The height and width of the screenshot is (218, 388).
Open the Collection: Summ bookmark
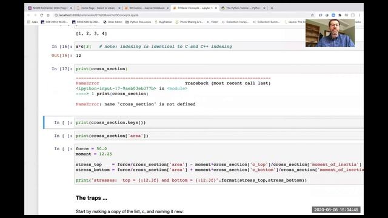pos(266,22)
